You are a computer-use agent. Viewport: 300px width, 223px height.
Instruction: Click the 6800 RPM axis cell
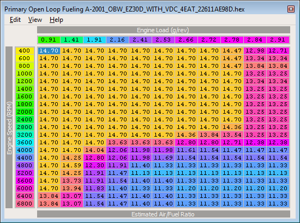click(25, 204)
